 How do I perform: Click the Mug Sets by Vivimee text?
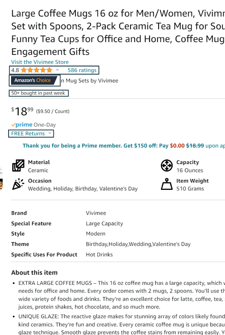coord(90,81)
